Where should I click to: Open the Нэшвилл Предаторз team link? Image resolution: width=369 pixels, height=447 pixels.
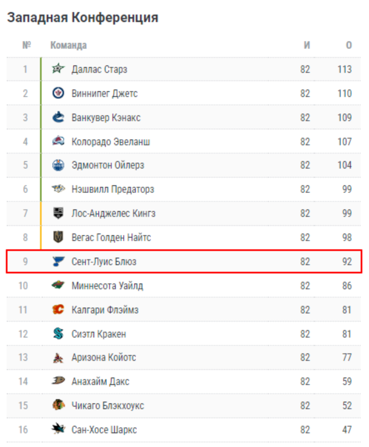coord(112,189)
